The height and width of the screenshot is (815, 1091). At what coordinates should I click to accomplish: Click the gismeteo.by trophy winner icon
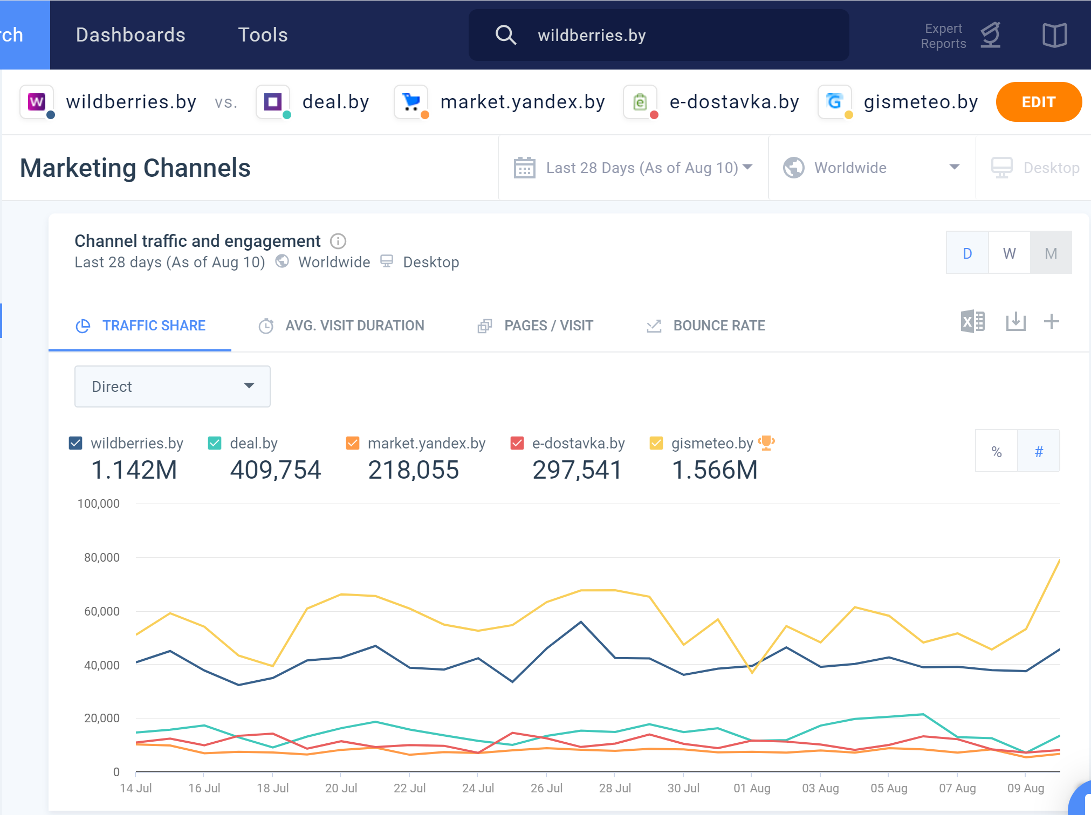766,443
